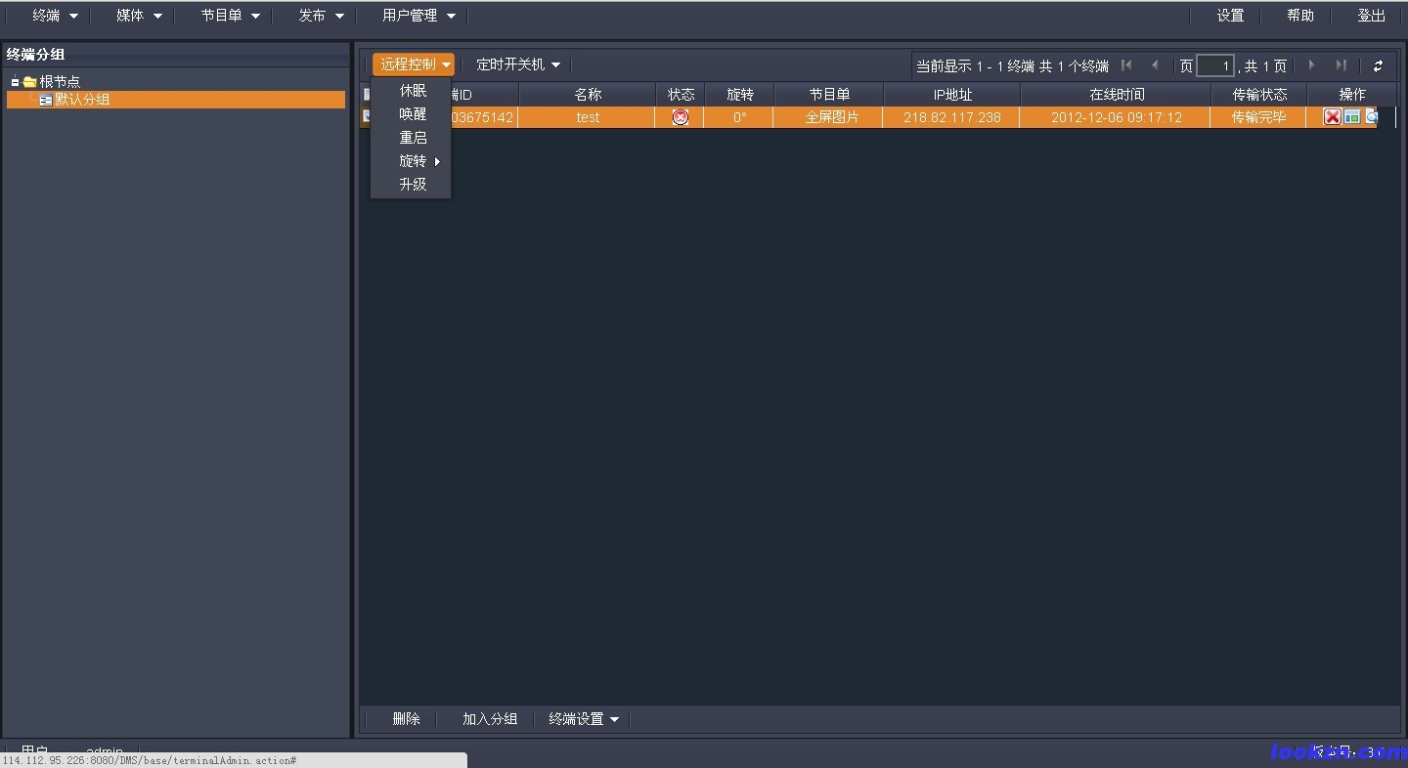Click 登出 to log out
Screen dimensions: 1408x768
[x=1371, y=16]
